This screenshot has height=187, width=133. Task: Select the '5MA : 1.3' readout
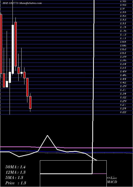click(14, 178)
